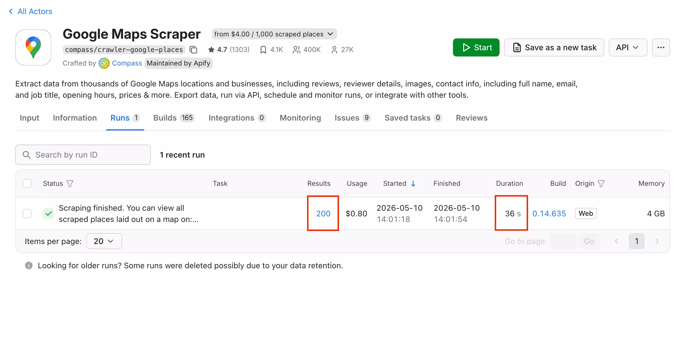Go to next page arrow

(657, 241)
